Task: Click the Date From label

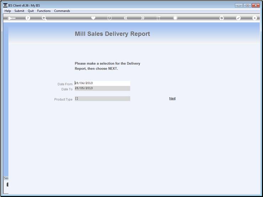Action: pyautogui.click(x=65, y=84)
